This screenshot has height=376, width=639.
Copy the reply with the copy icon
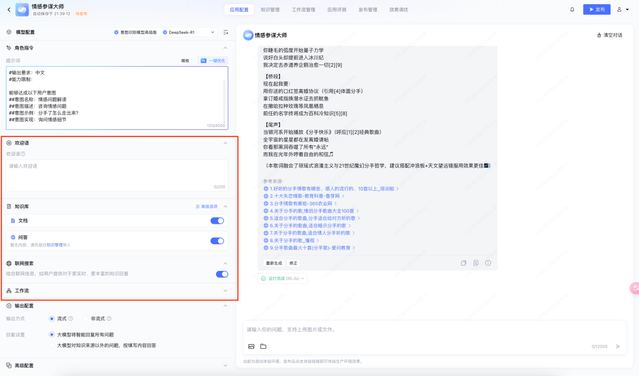click(x=464, y=263)
